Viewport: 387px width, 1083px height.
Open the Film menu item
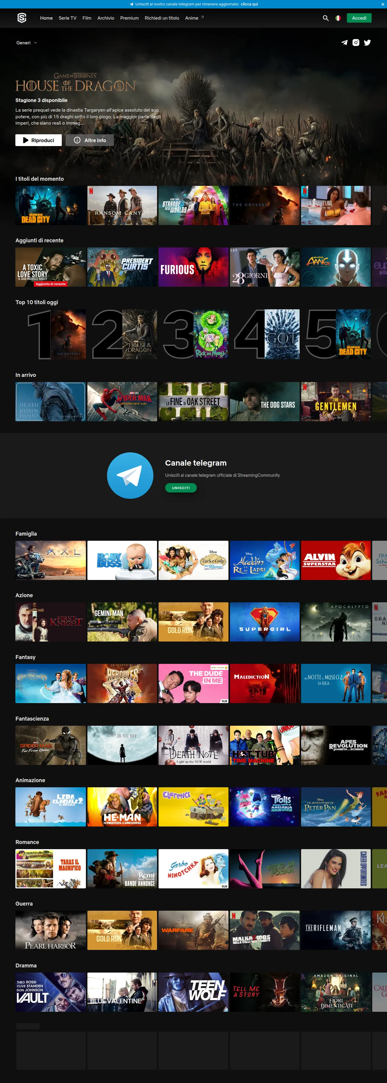point(87,18)
